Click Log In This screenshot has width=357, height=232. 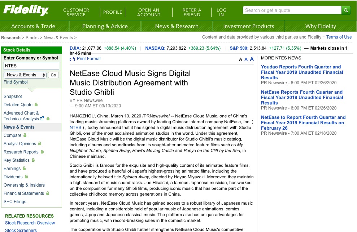tap(221, 12)
